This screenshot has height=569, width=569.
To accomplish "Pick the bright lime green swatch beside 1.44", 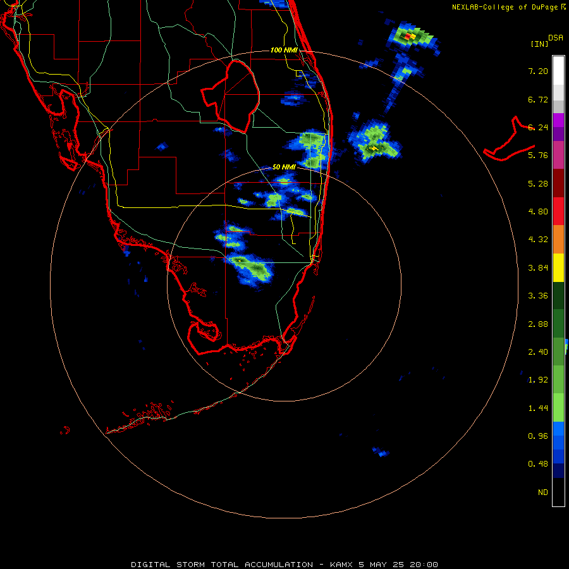I will 558,408.
